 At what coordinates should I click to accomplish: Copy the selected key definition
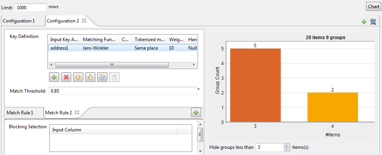102,77
